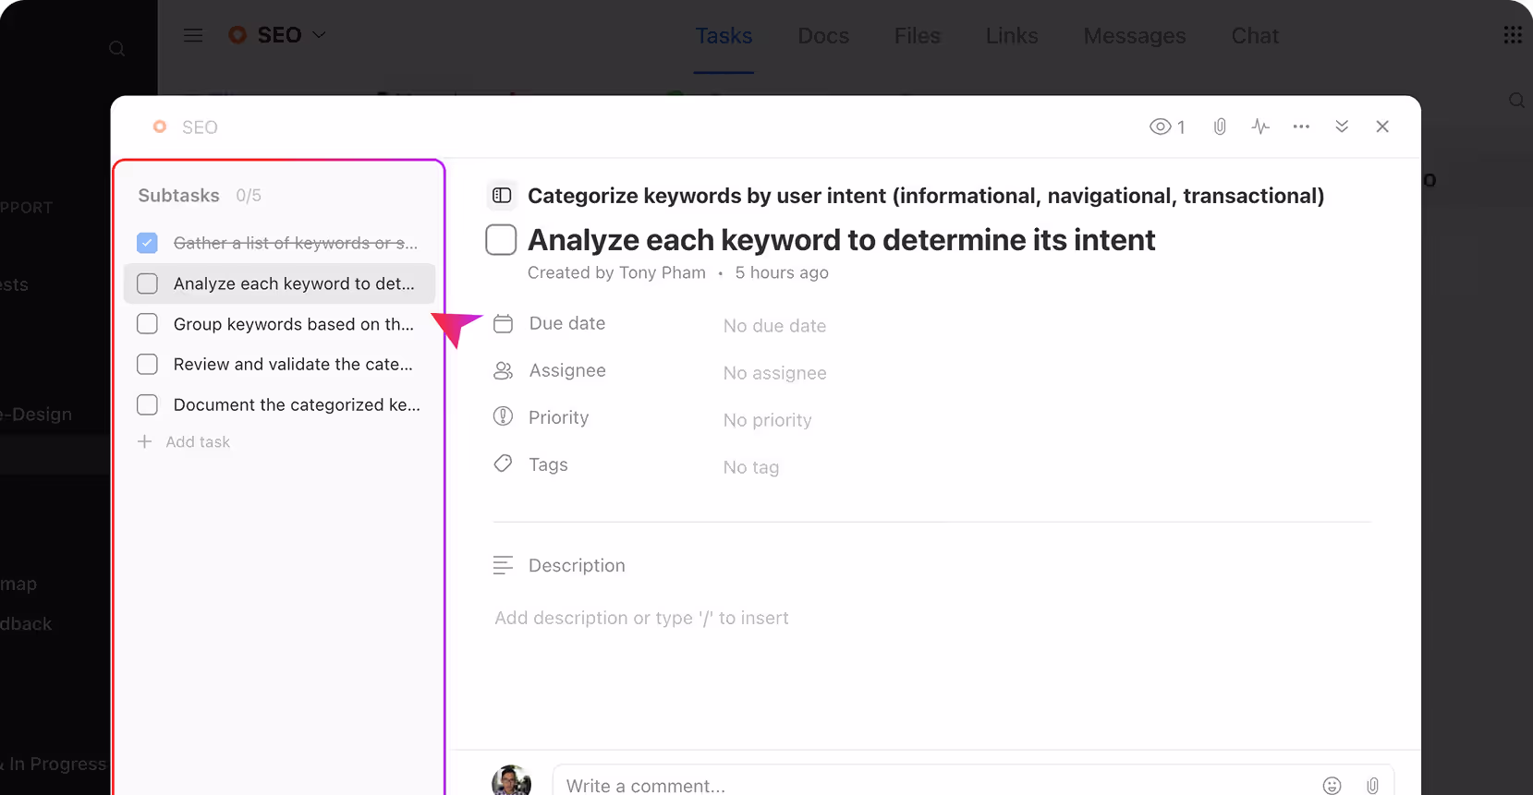
Task: Attach file via comment box paperclip
Action: point(1373,785)
